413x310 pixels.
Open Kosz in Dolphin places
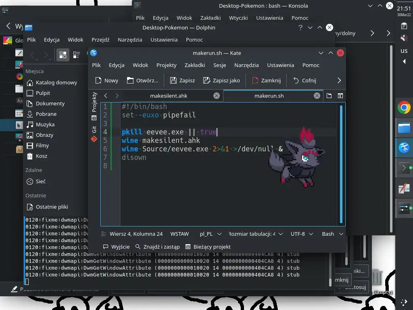coord(37,156)
